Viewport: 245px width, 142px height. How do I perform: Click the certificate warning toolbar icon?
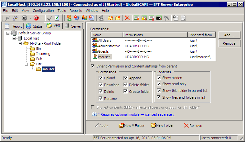[144, 18]
